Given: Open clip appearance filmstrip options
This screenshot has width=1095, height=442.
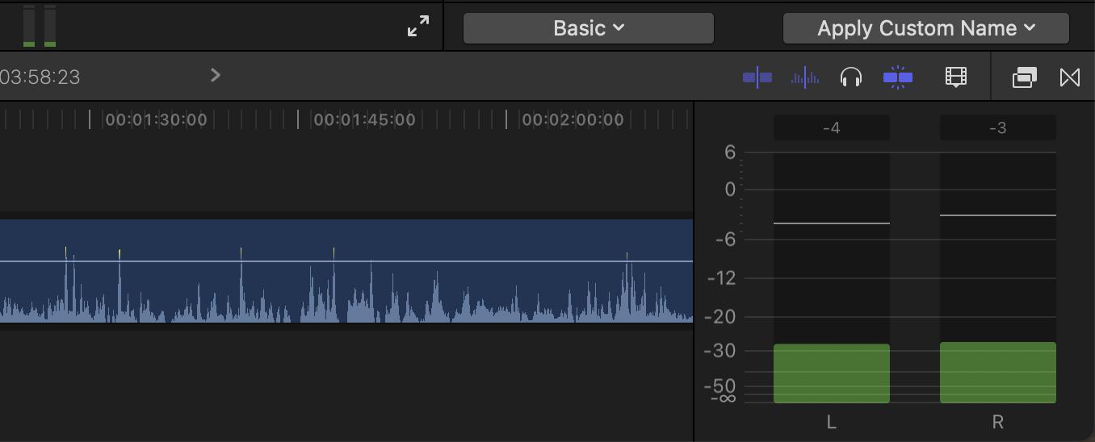Looking at the screenshot, I should (956, 77).
